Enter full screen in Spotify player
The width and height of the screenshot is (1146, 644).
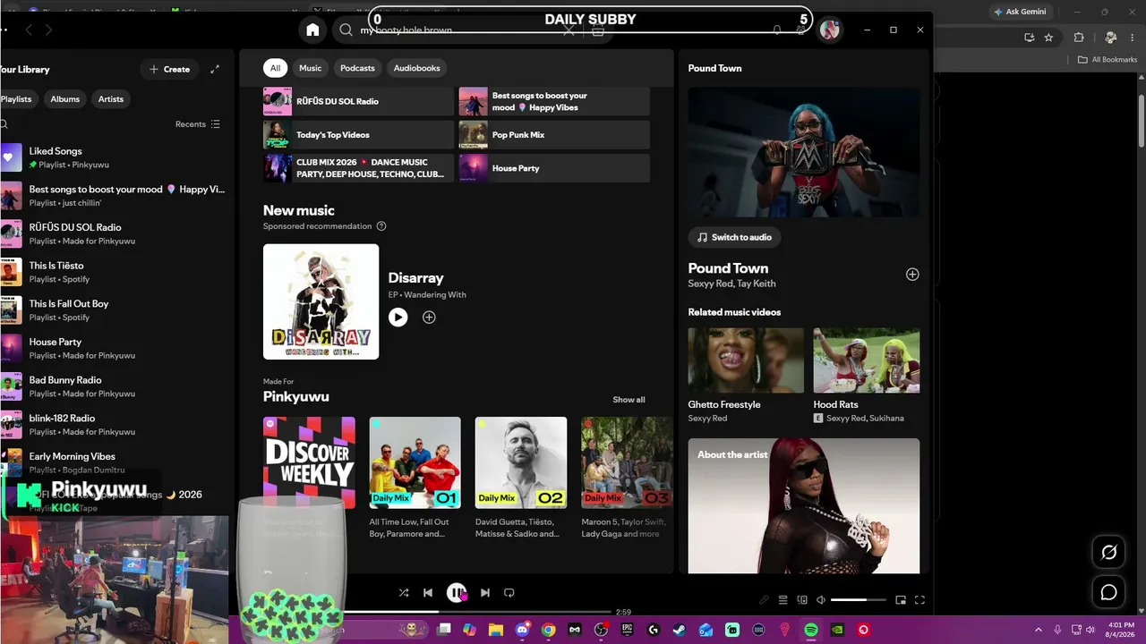coord(919,600)
